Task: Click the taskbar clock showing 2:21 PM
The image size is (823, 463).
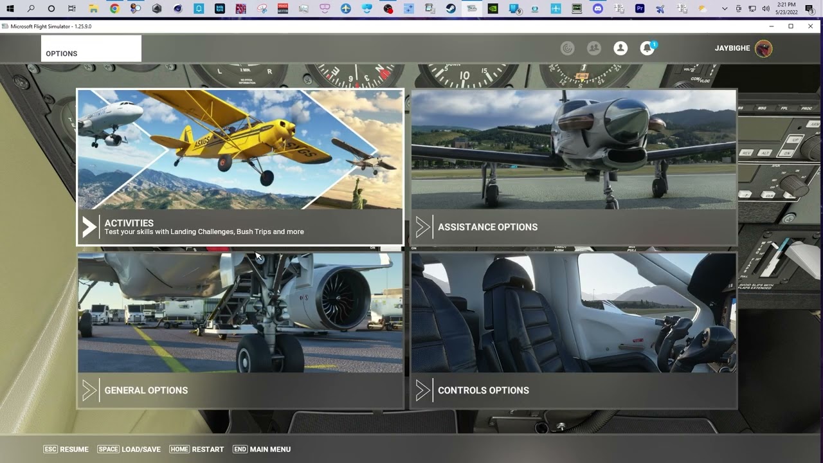Action: click(786, 9)
